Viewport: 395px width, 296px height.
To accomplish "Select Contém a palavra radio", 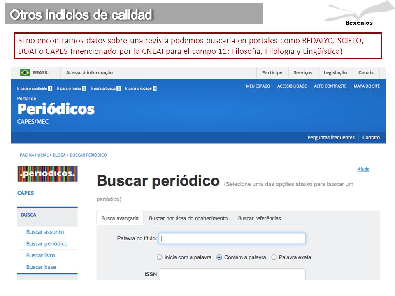I will (219, 257).
